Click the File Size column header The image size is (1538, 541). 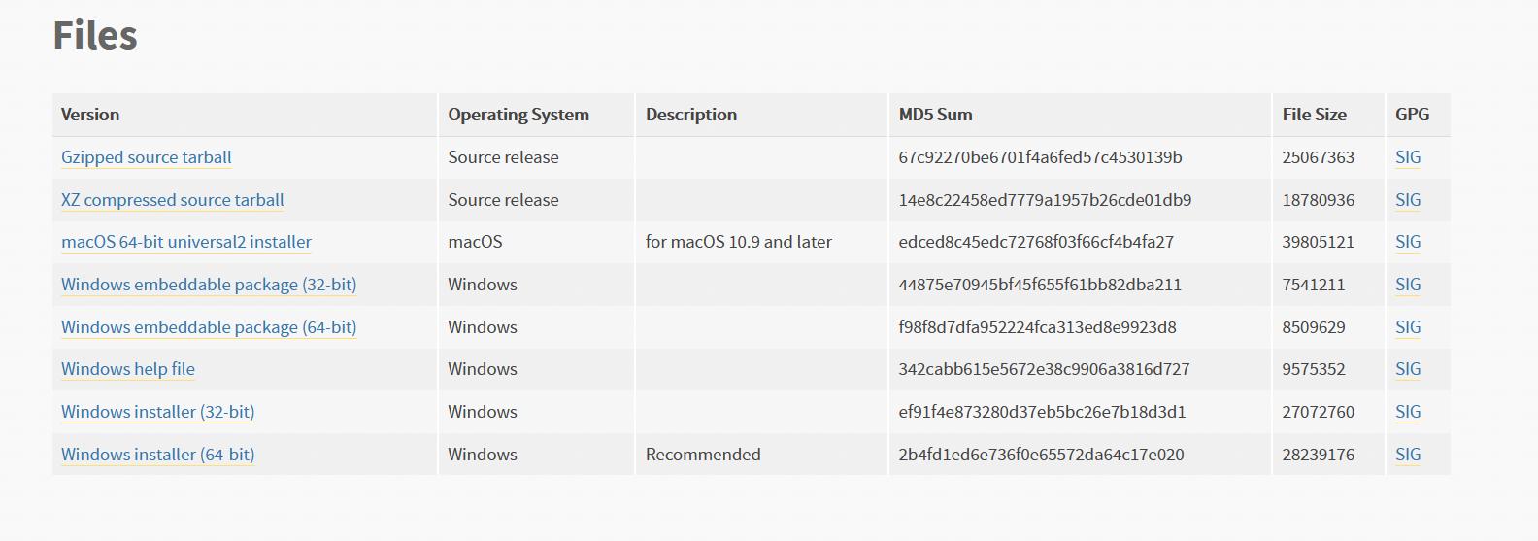click(1314, 115)
